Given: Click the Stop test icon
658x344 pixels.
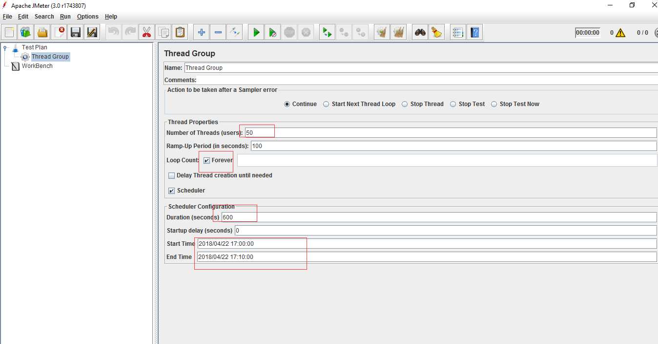Looking at the screenshot, I should (289, 33).
